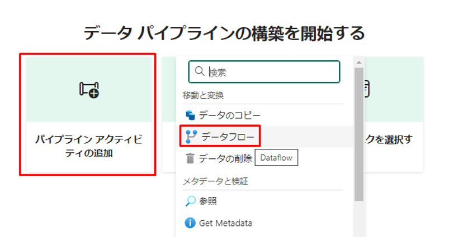
Task: Click the trash icon for データの削除
Action: [190, 158]
